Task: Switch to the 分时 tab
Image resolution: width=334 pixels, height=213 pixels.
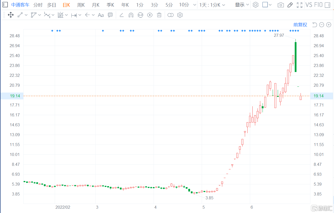Action: [x=38, y=5]
